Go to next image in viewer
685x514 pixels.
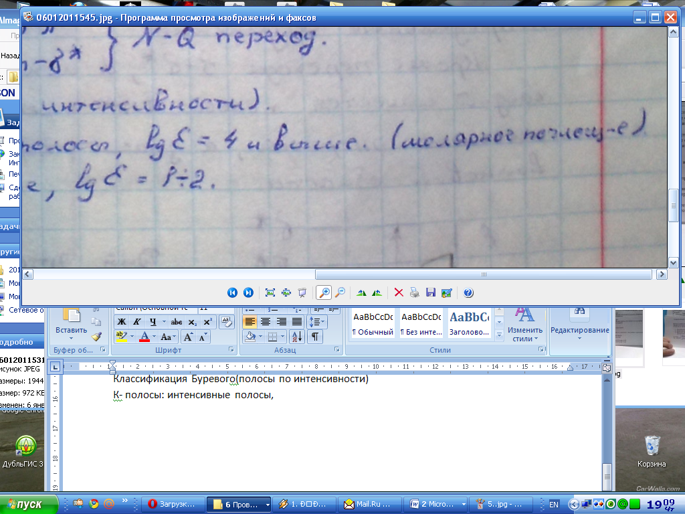point(248,293)
